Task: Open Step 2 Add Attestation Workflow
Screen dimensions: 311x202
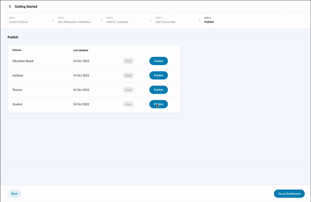Action: (74, 21)
